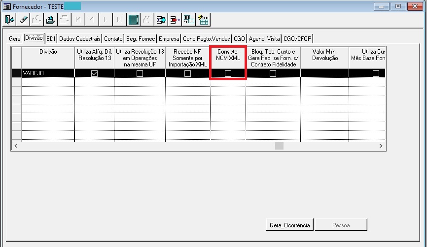
Task: Click the exit door icon in toolbar
Action: pos(9,20)
